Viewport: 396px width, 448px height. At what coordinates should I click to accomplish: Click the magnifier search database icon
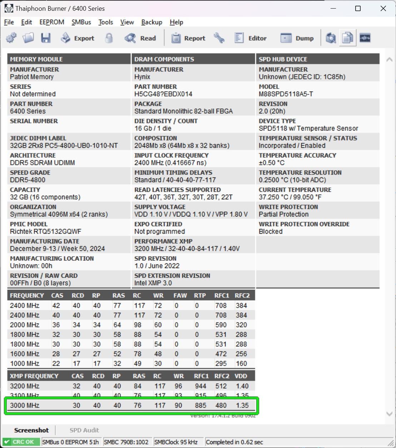coord(331,38)
